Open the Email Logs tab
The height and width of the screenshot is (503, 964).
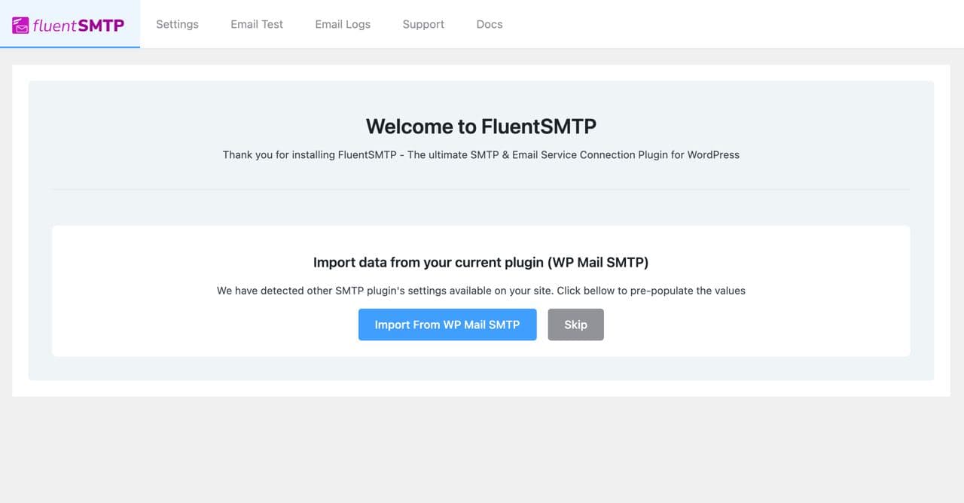coord(343,24)
